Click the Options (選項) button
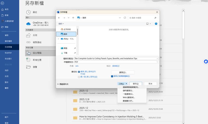This screenshot has height=124, width=208. [123, 73]
